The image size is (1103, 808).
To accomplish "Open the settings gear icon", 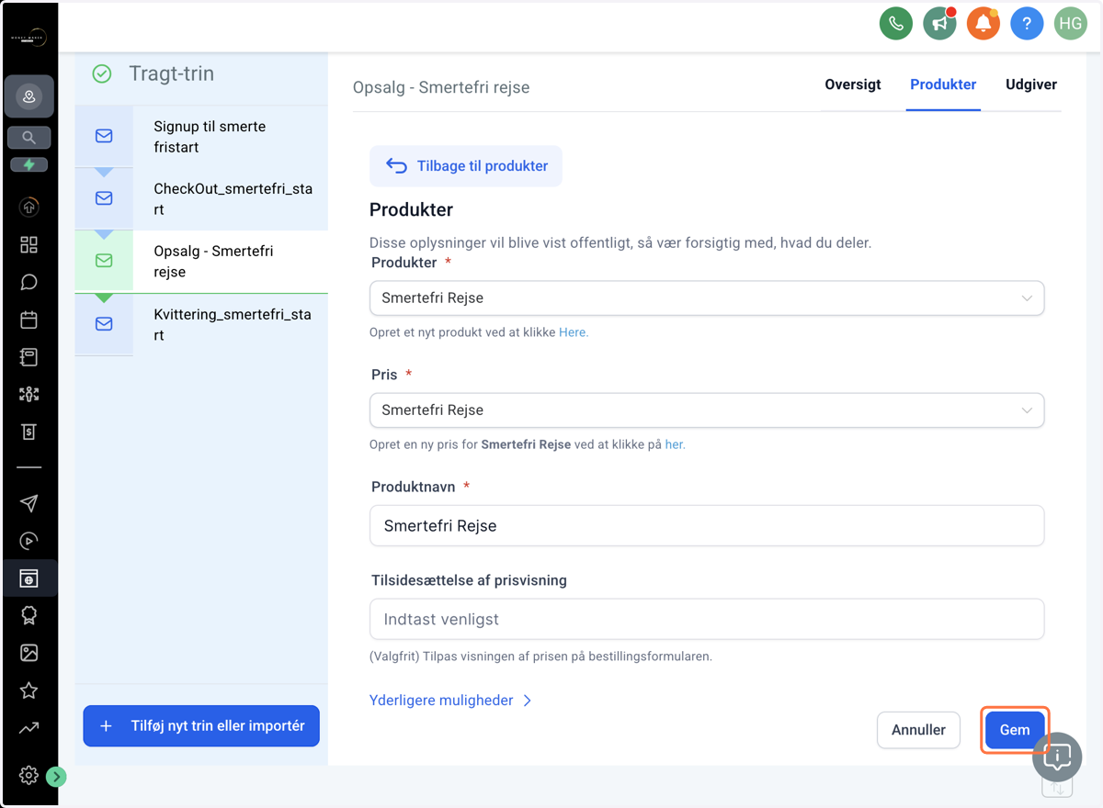I will pos(28,776).
